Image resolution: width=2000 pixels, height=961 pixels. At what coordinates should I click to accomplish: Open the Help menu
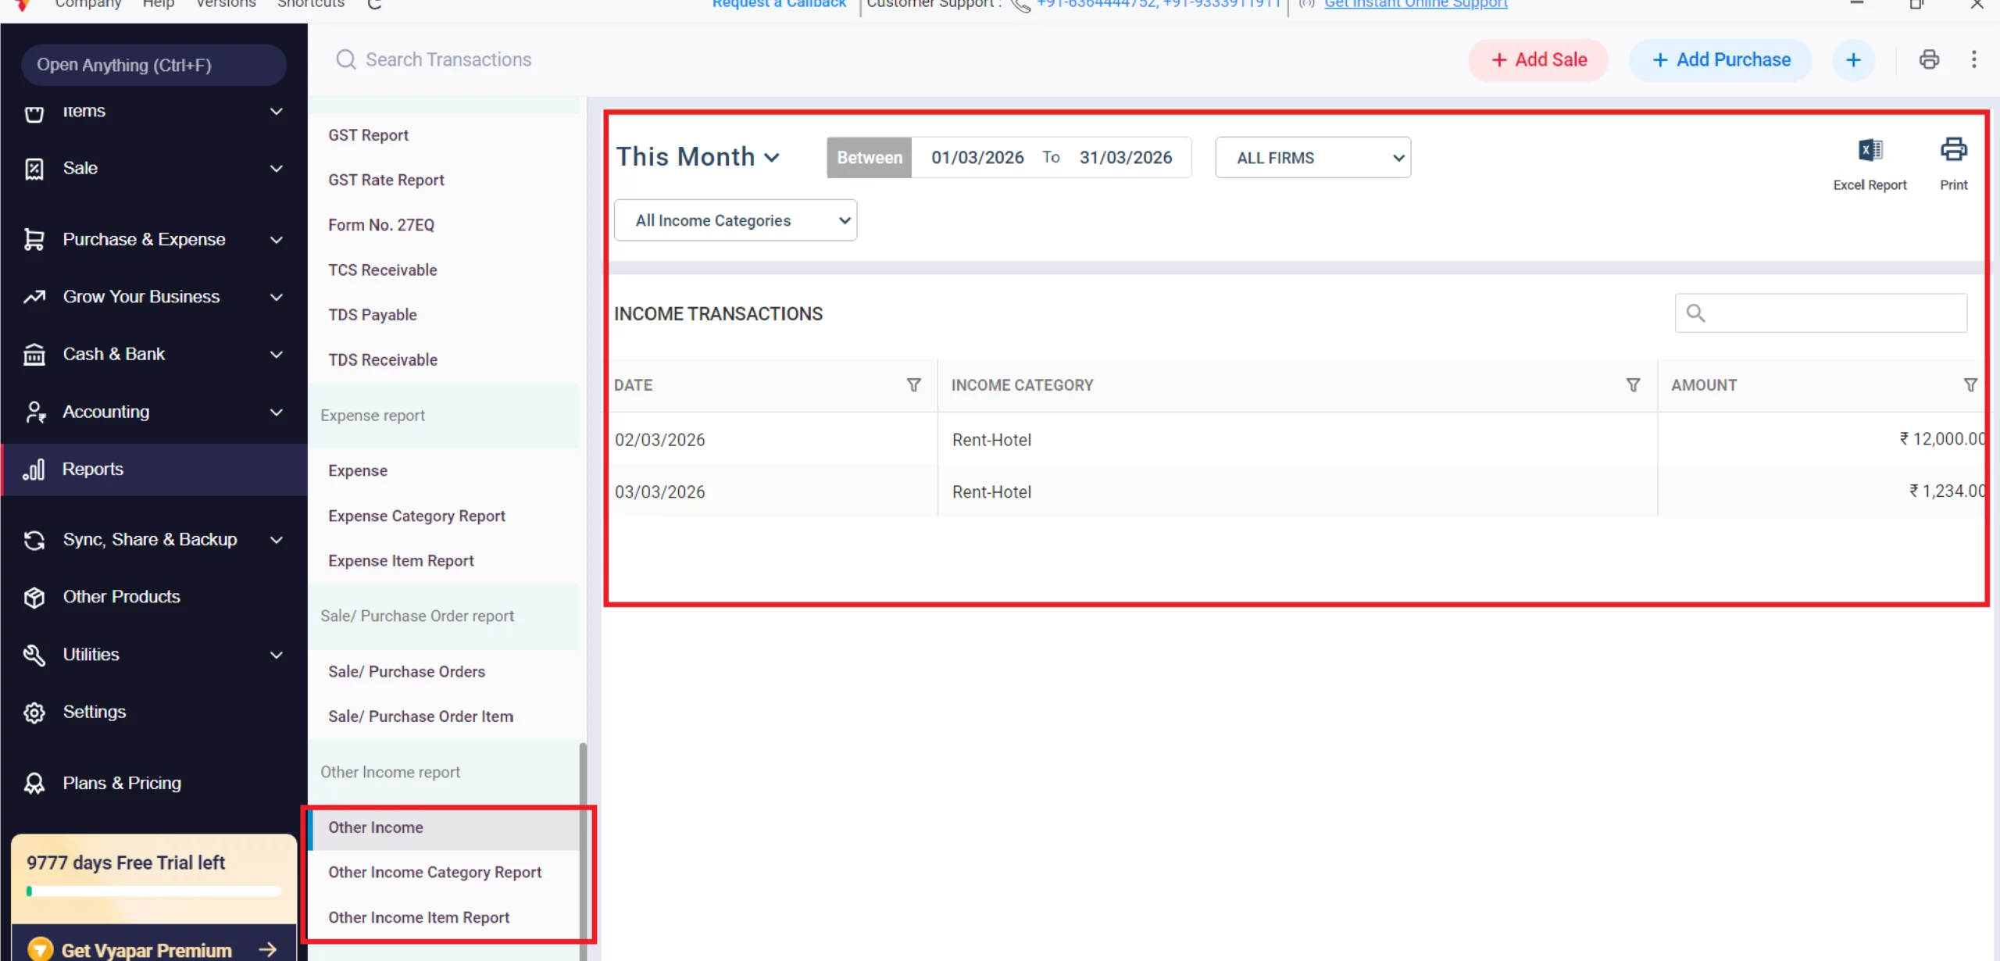[159, 4]
